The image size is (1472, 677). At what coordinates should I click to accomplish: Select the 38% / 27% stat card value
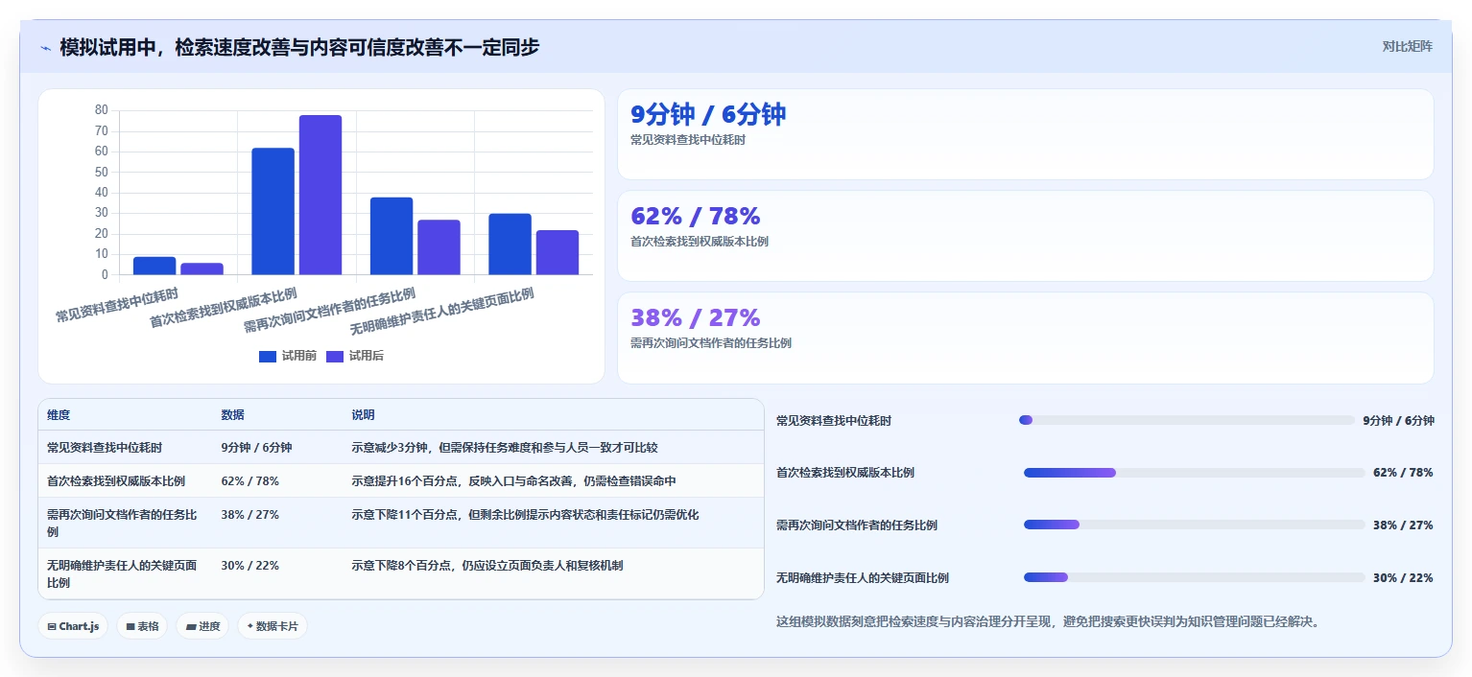click(696, 317)
